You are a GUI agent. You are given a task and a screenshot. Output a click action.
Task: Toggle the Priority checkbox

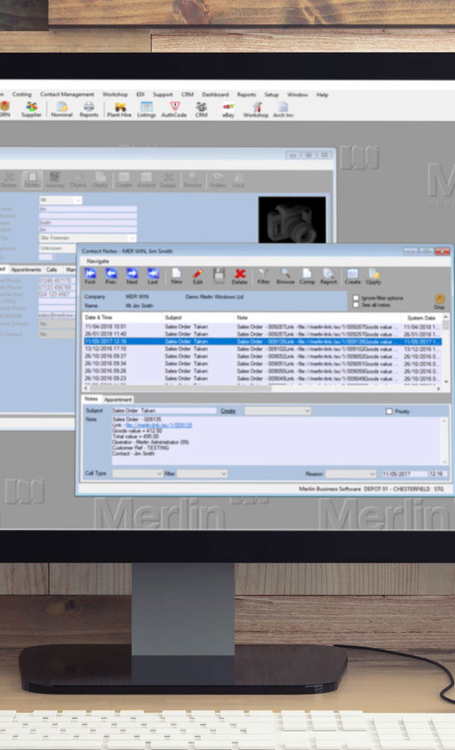(x=389, y=411)
